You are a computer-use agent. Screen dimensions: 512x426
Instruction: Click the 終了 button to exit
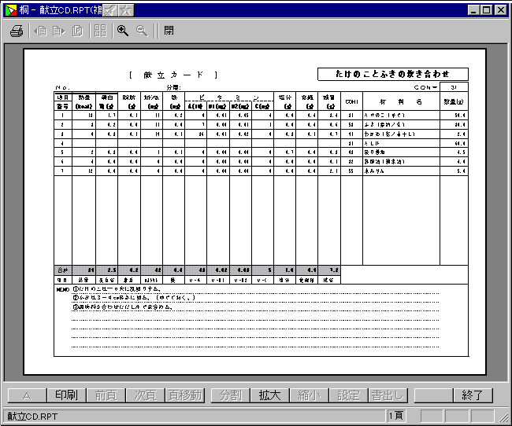click(x=473, y=395)
